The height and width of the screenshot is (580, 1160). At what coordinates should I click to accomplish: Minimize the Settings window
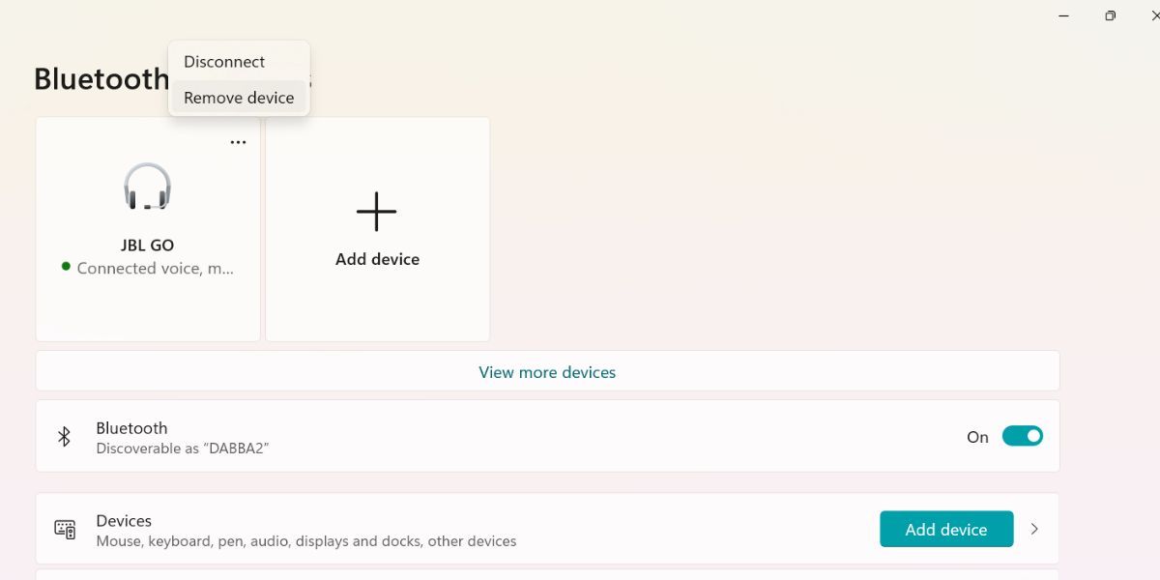coord(1063,15)
